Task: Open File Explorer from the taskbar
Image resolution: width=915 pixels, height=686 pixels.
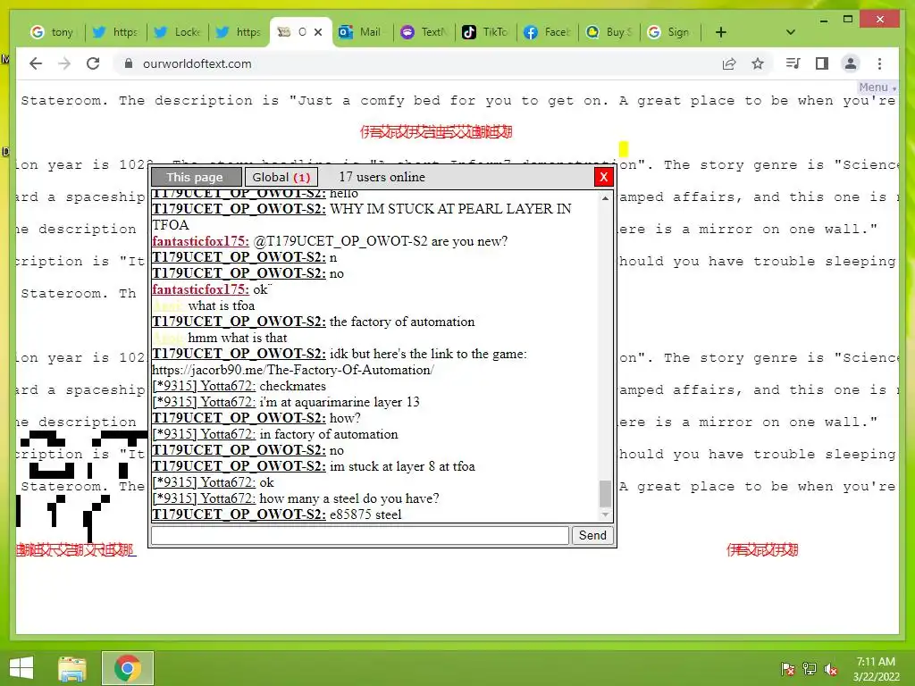Action: [x=72, y=668]
